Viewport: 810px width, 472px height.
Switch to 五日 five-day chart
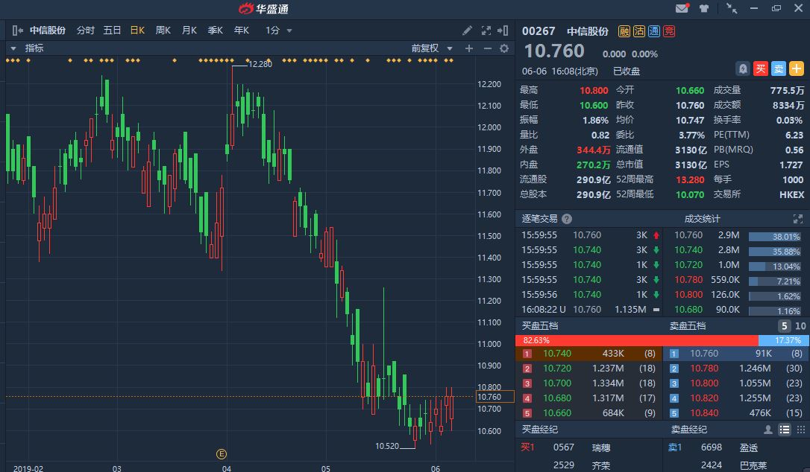coord(112,31)
